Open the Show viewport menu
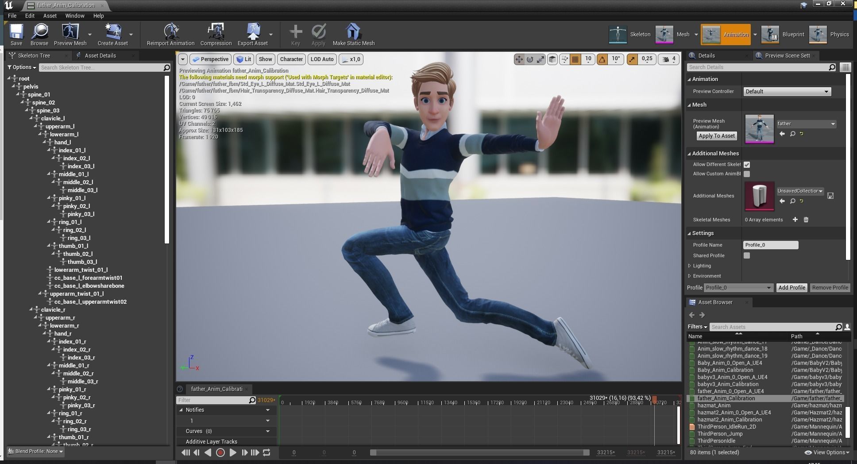 tap(265, 59)
